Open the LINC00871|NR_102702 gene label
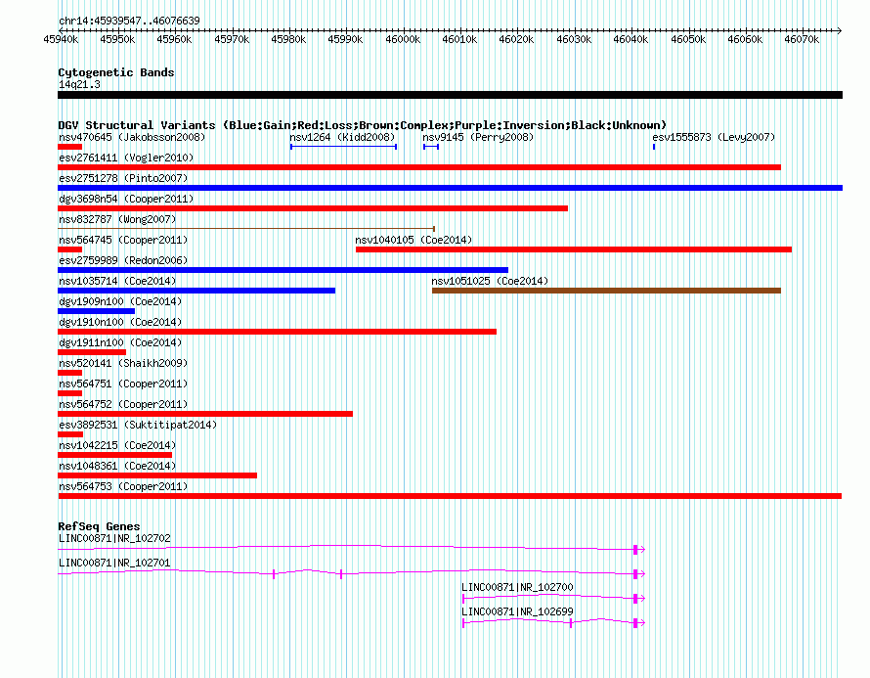The height and width of the screenshot is (678, 870). click(114, 538)
